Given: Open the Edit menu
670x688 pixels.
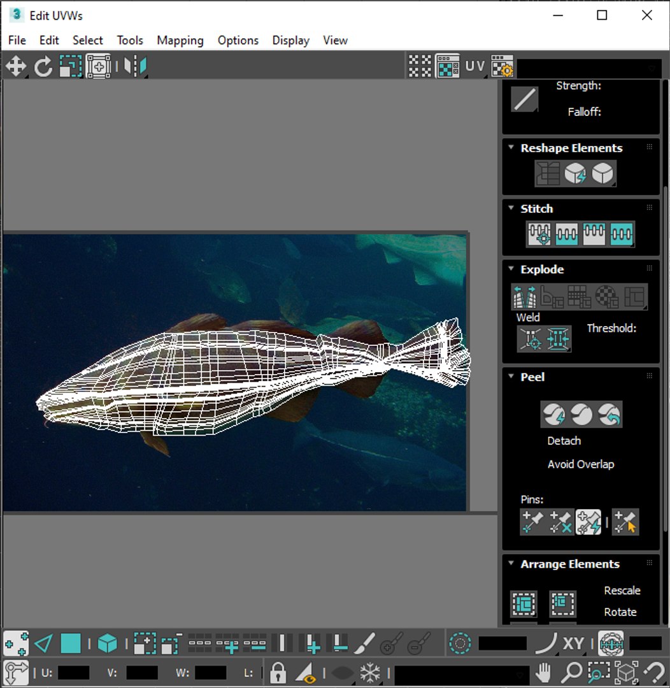Looking at the screenshot, I should [x=48, y=40].
